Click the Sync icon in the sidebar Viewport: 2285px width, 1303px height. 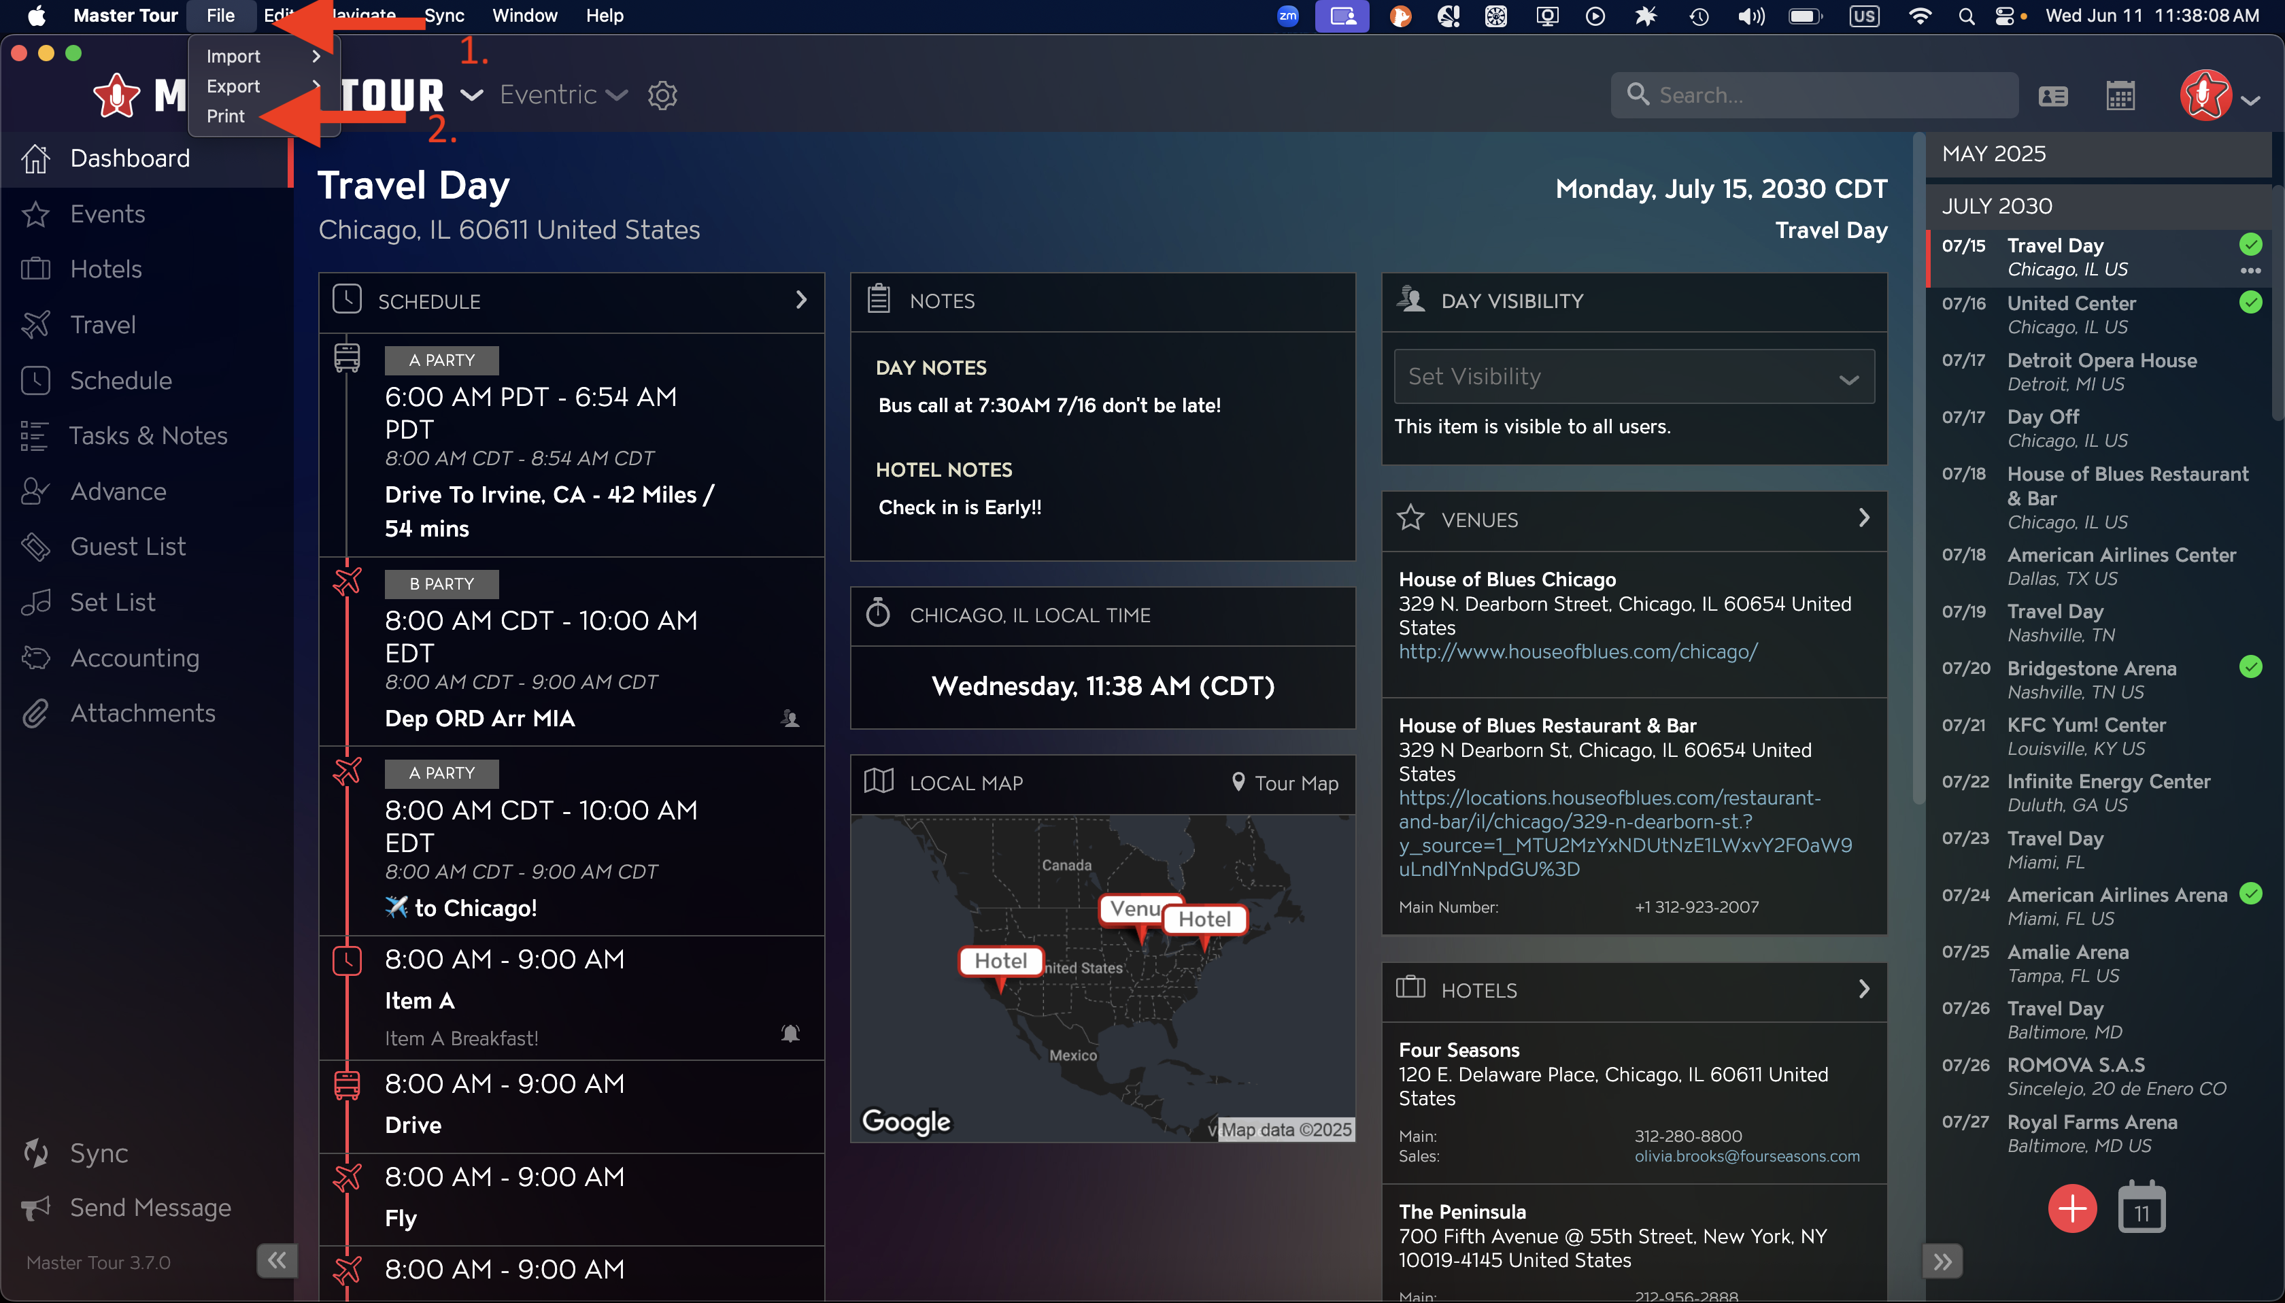pos(36,1153)
